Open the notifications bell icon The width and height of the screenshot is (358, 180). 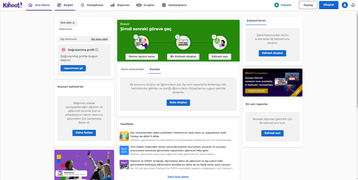click(x=353, y=5)
